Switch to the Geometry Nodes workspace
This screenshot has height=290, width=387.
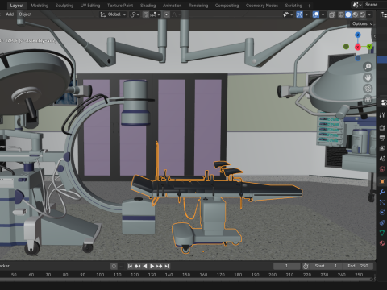click(262, 6)
